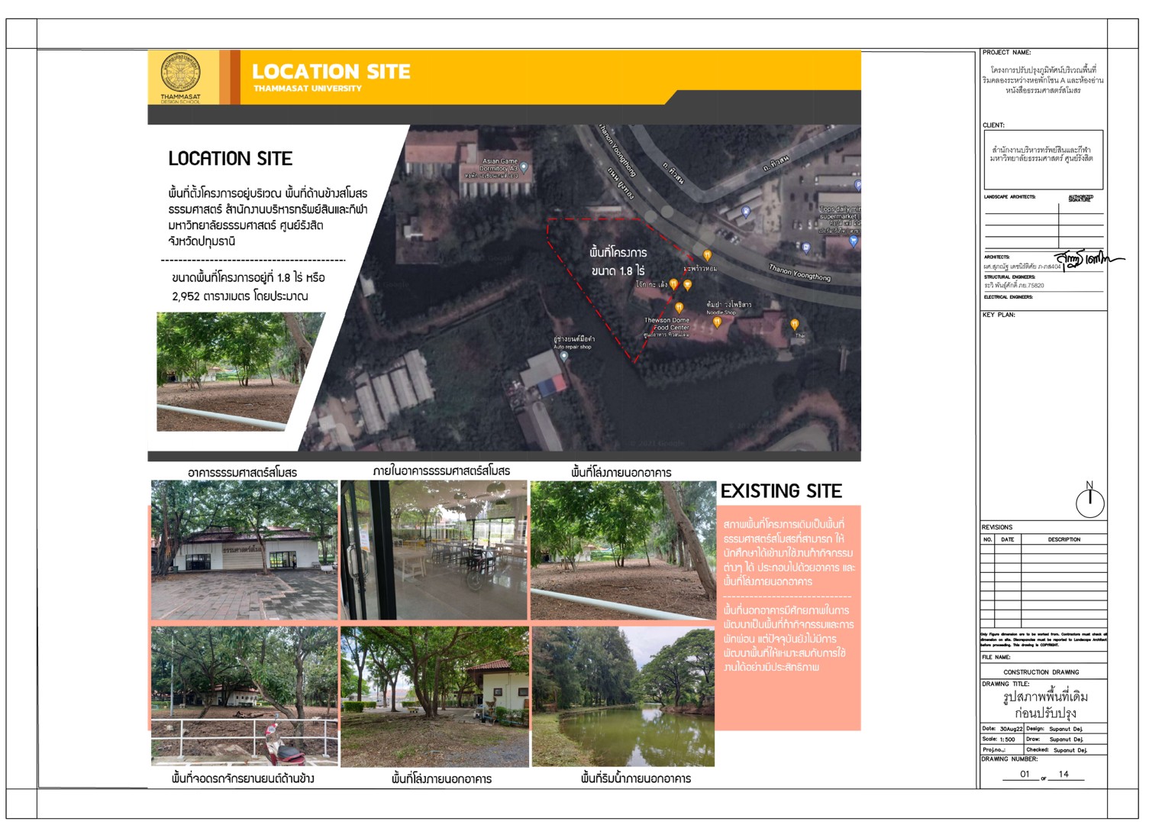Image resolution: width=1162 pixels, height=822 pixels.
Task: Click the ขนาด 1.8 ไร่ map label
Action: point(618,271)
